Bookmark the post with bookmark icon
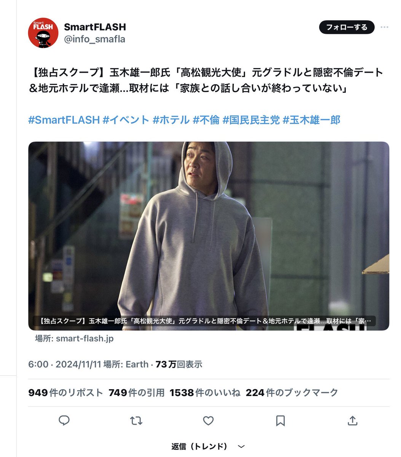Viewport: 401px width, 457px height. pyautogui.click(x=280, y=420)
